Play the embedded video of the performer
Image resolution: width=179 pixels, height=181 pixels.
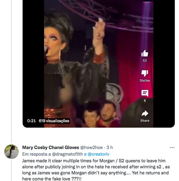click(99, 64)
